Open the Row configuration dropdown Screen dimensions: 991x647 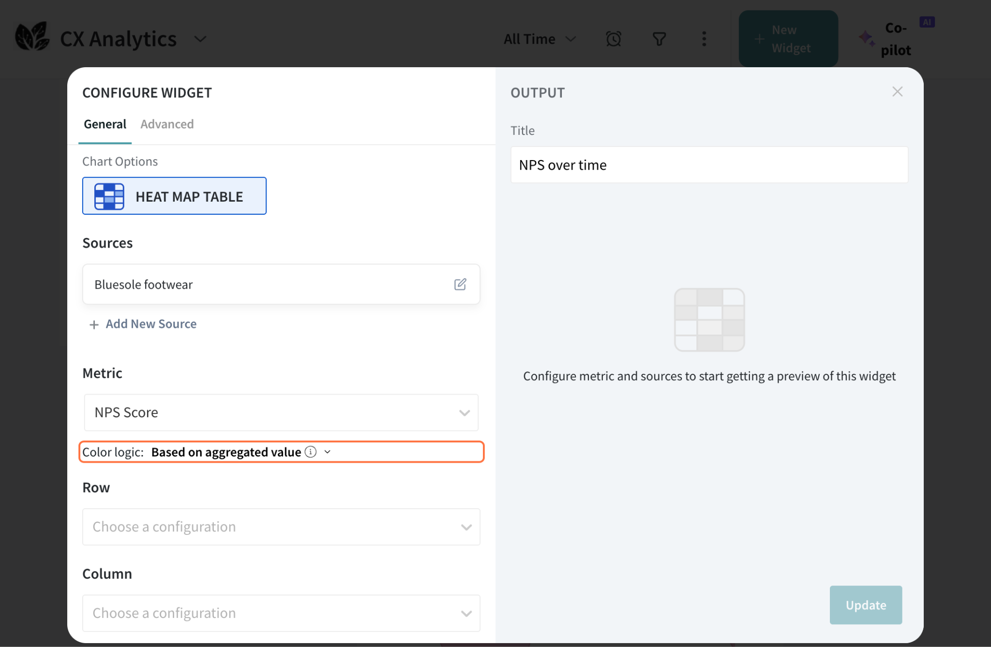tap(281, 527)
